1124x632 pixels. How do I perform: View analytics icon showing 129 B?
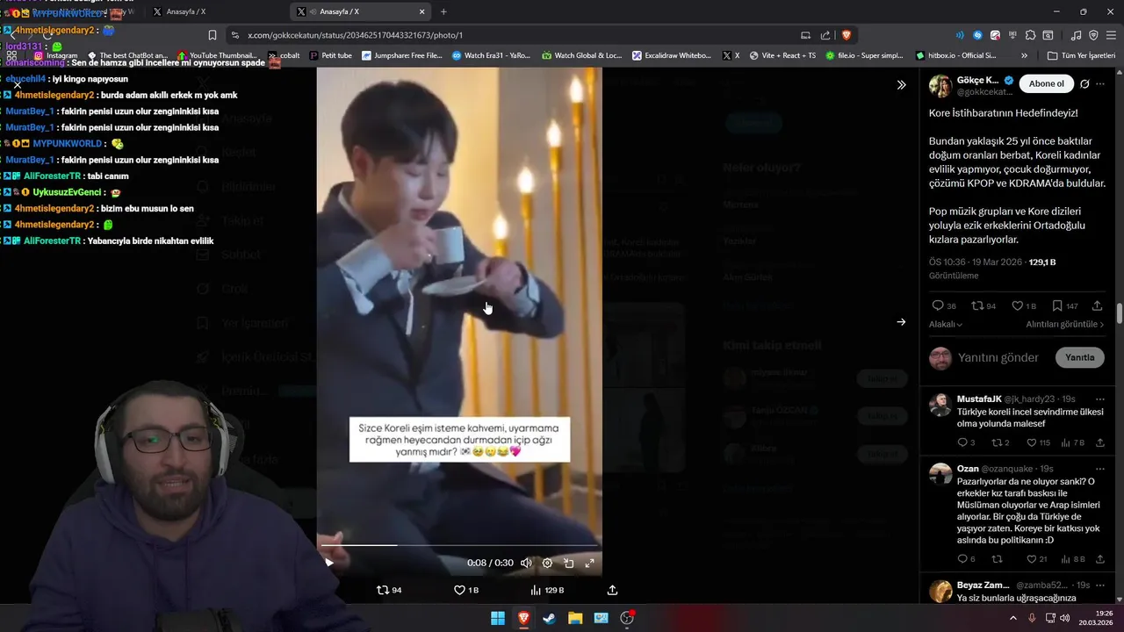click(x=547, y=590)
